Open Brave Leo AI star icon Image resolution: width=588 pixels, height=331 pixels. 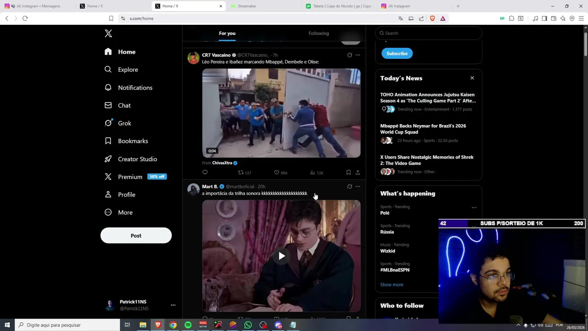point(563,18)
